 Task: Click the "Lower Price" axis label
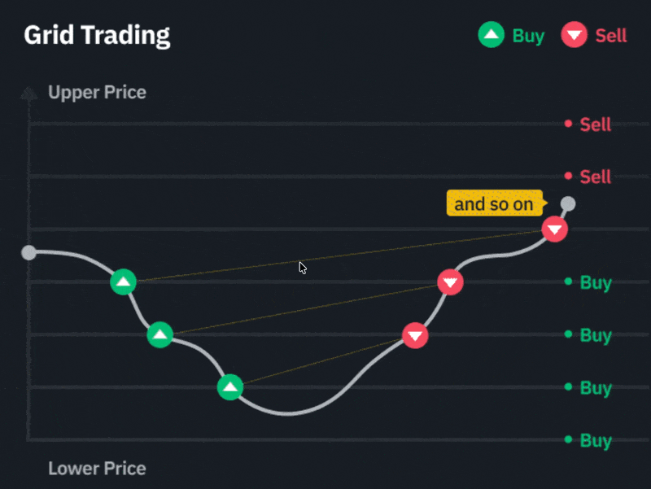(97, 469)
